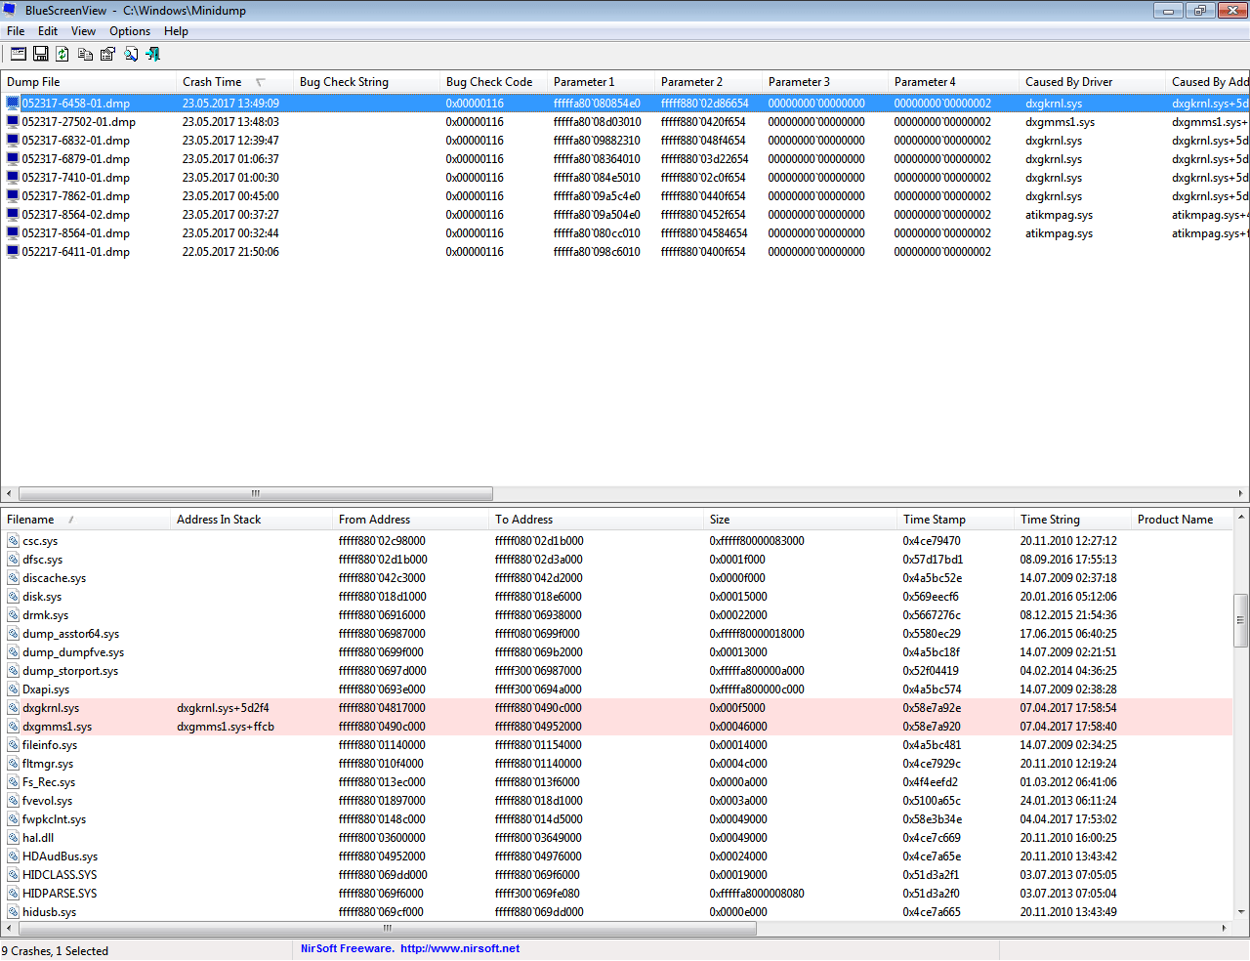Click the file icon next to dxgmms1.sys

pos(14,727)
